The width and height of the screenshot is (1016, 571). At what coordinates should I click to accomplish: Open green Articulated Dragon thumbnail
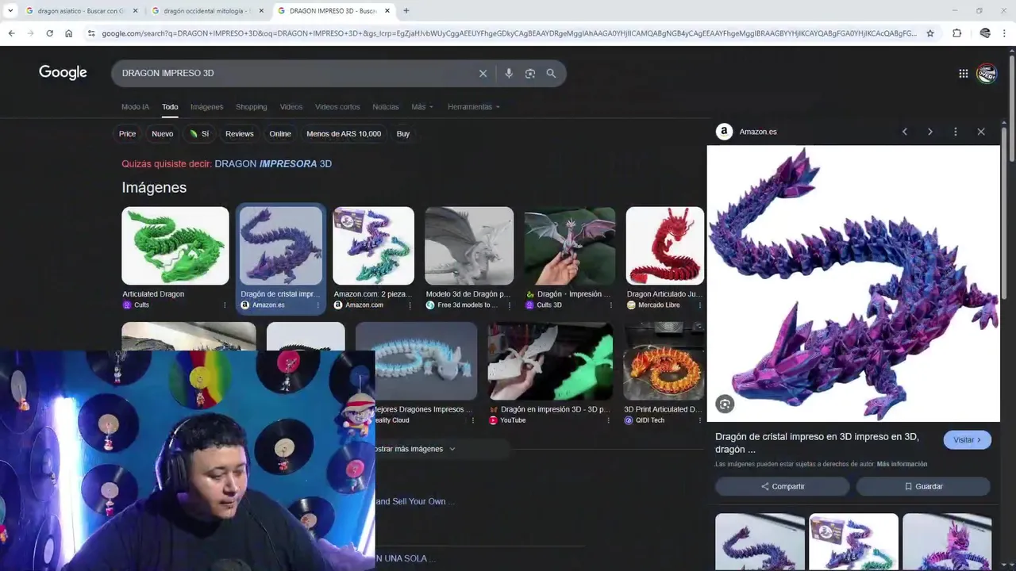point(175,246)
